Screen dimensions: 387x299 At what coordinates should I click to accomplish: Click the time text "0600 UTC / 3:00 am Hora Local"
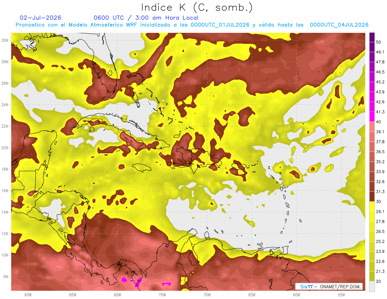(146, 18)
